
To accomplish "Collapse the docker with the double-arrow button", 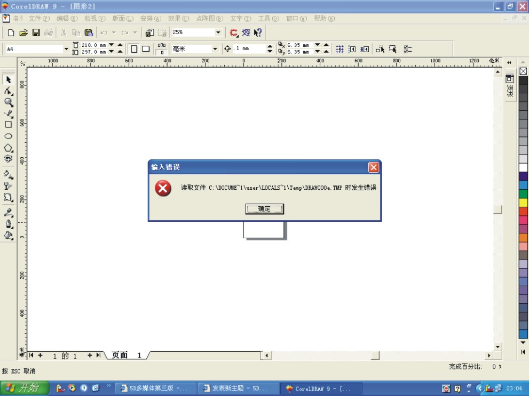I will [509, 63].
